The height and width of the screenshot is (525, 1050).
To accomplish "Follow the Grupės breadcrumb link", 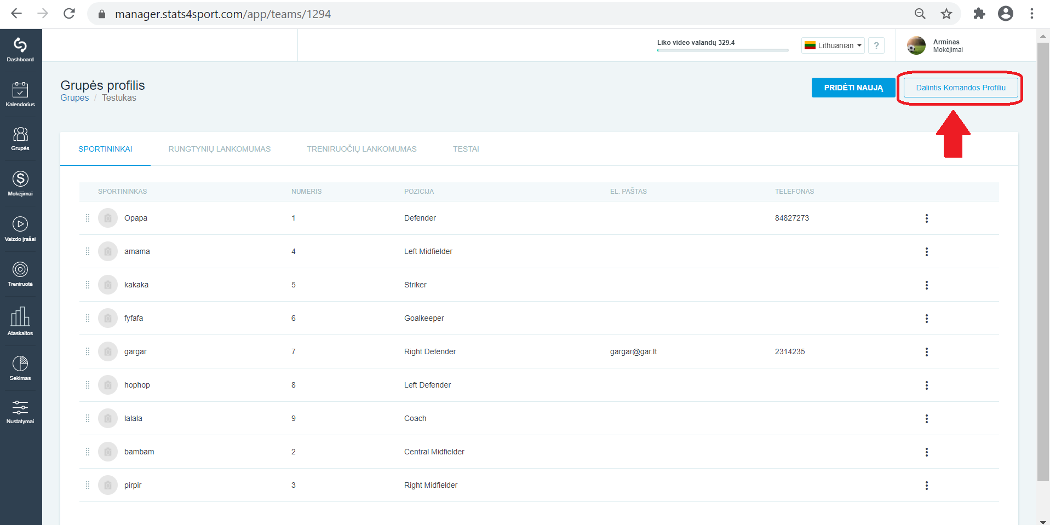I will 74,97.
